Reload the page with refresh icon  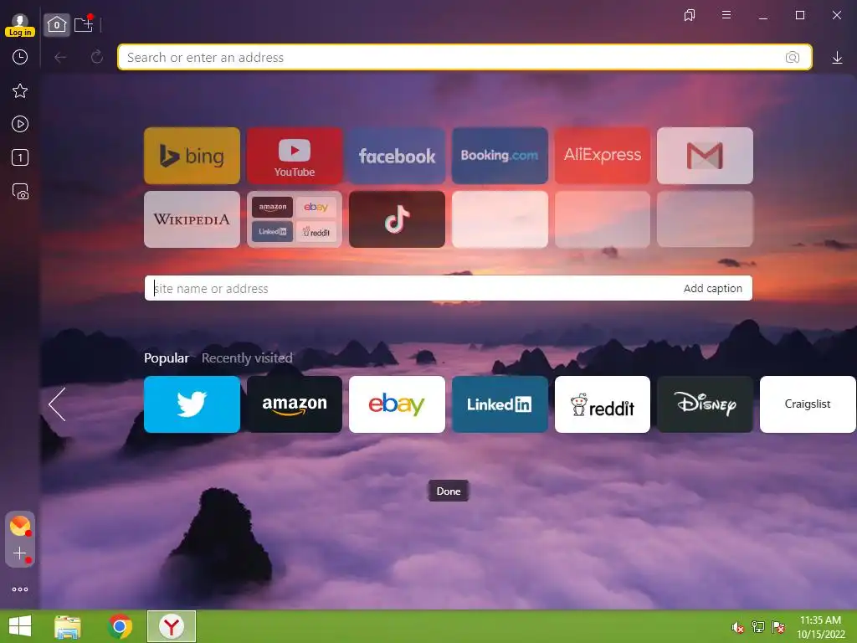click(x=97, y=57)
